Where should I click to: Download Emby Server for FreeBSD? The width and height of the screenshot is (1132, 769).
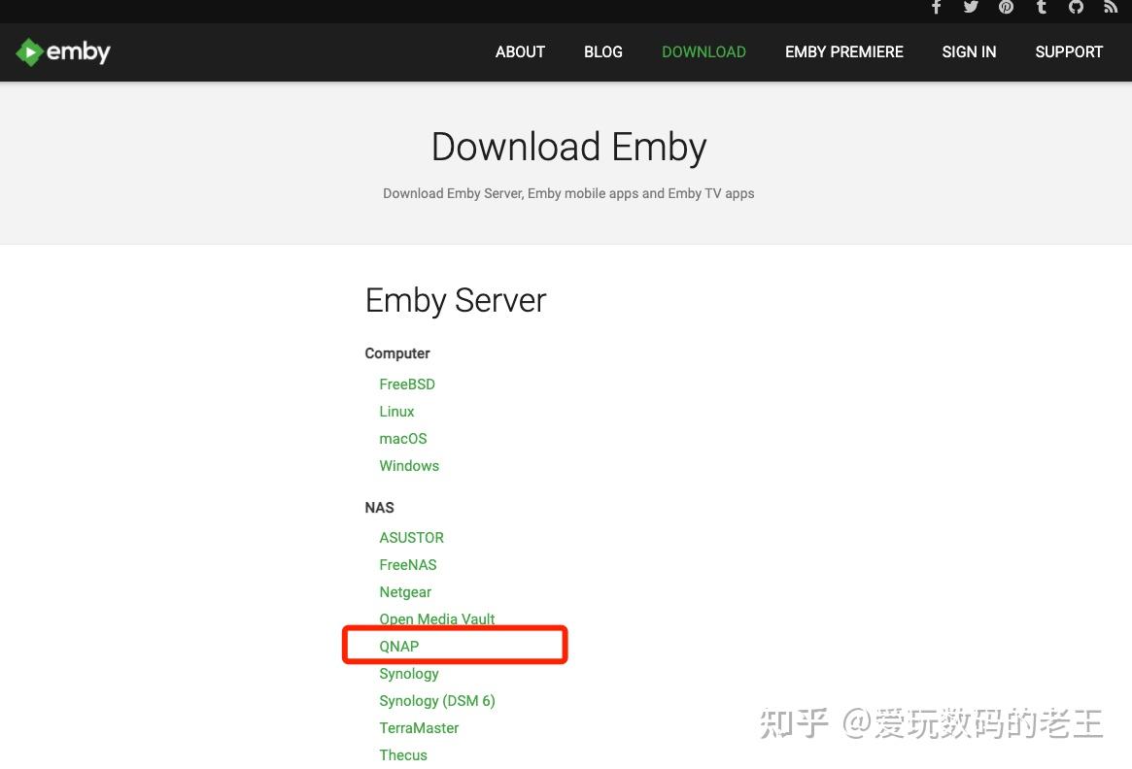407,384
